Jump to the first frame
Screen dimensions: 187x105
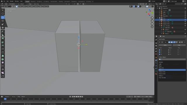click(72, 97)
